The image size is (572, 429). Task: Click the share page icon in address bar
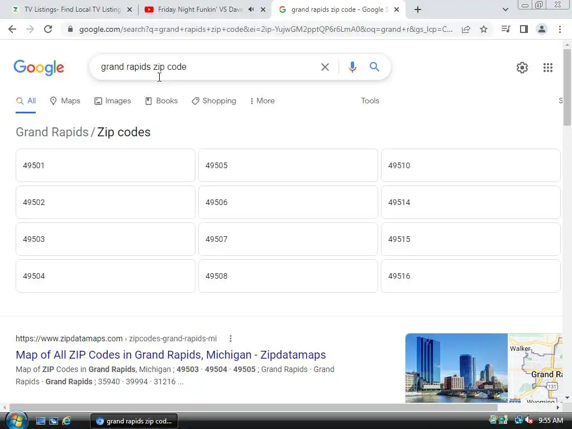pyautogui.click(x=466, y=29)
